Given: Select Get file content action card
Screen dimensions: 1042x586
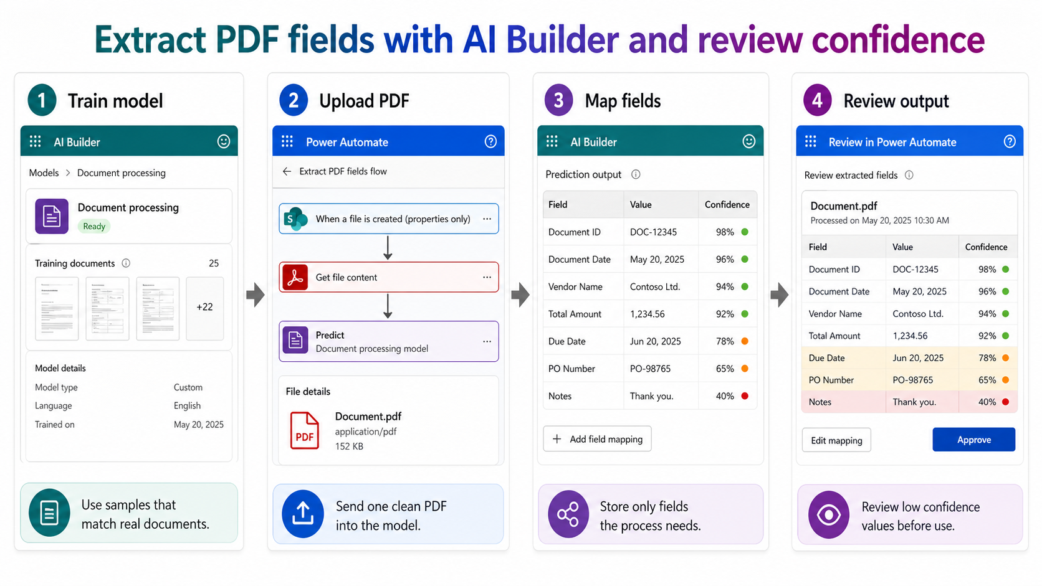Looking at the screenshot, I should [x=389, y=277].
